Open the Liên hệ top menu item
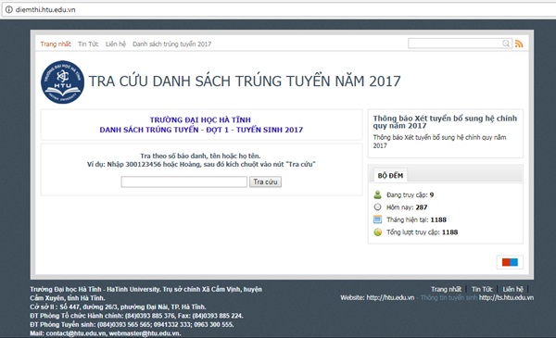 (x=116, y=44)
